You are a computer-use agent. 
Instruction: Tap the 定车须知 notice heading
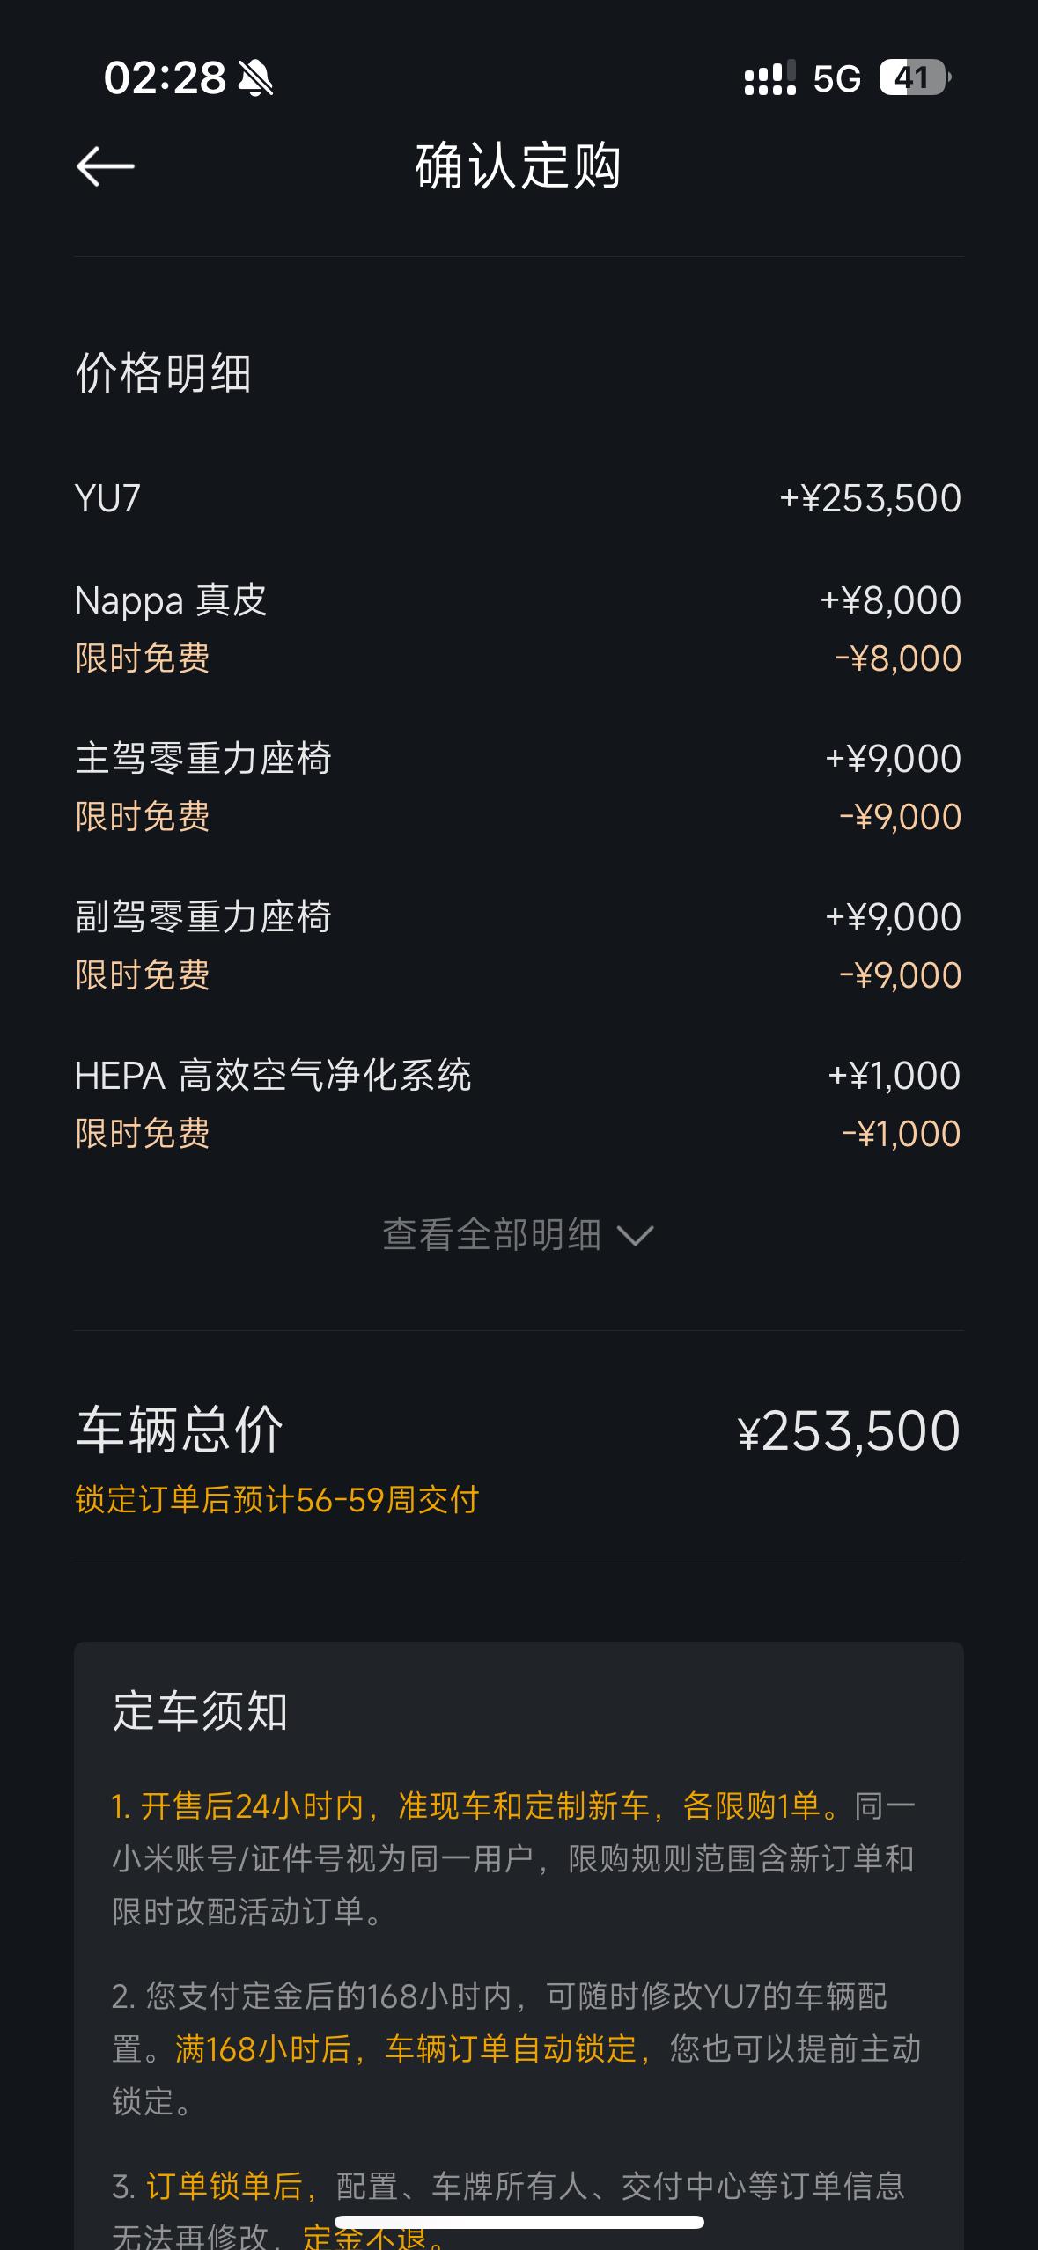(x=201, y=1710)
